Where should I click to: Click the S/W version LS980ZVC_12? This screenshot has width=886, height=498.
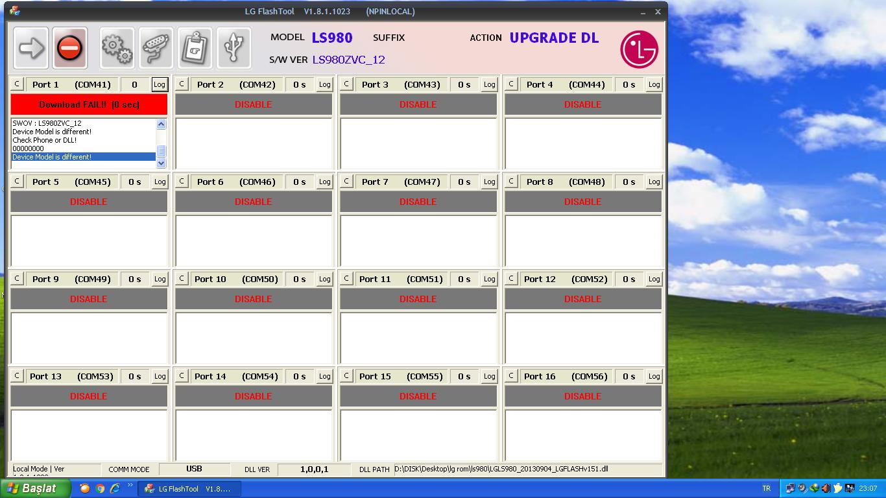(x=349, y=60)
